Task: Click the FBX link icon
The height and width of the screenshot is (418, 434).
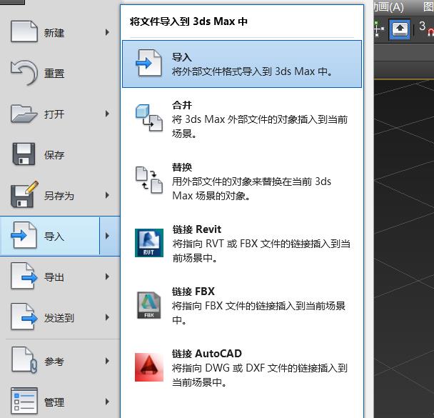Action: pyautogui.click(x=149, y=305)
